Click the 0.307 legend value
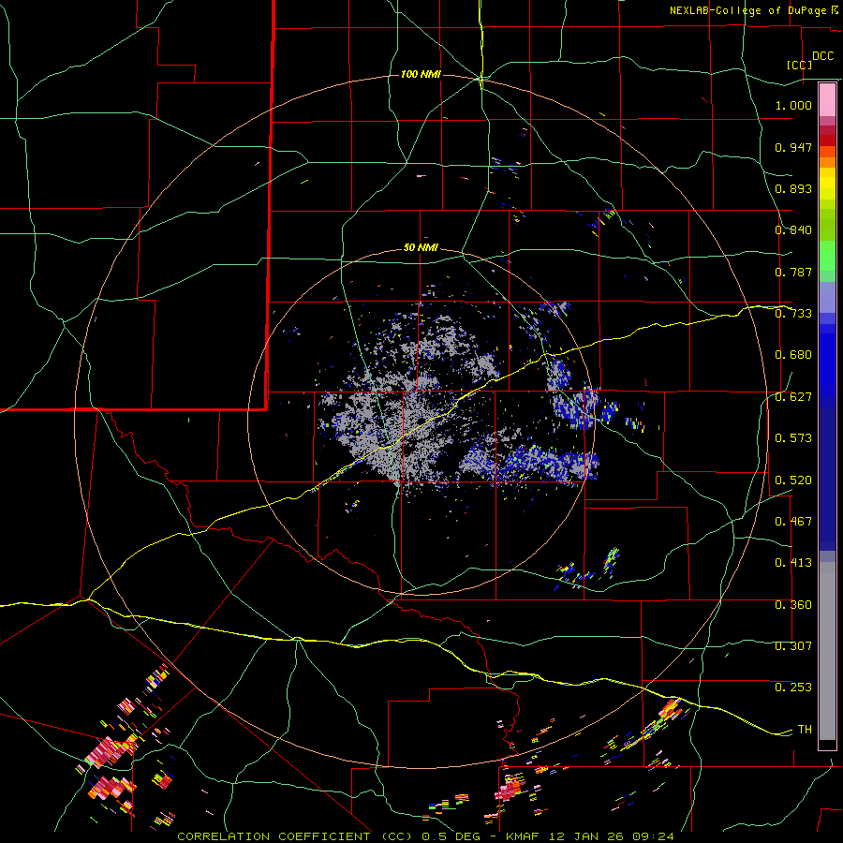843x843 pixels. tap(793, 646)
